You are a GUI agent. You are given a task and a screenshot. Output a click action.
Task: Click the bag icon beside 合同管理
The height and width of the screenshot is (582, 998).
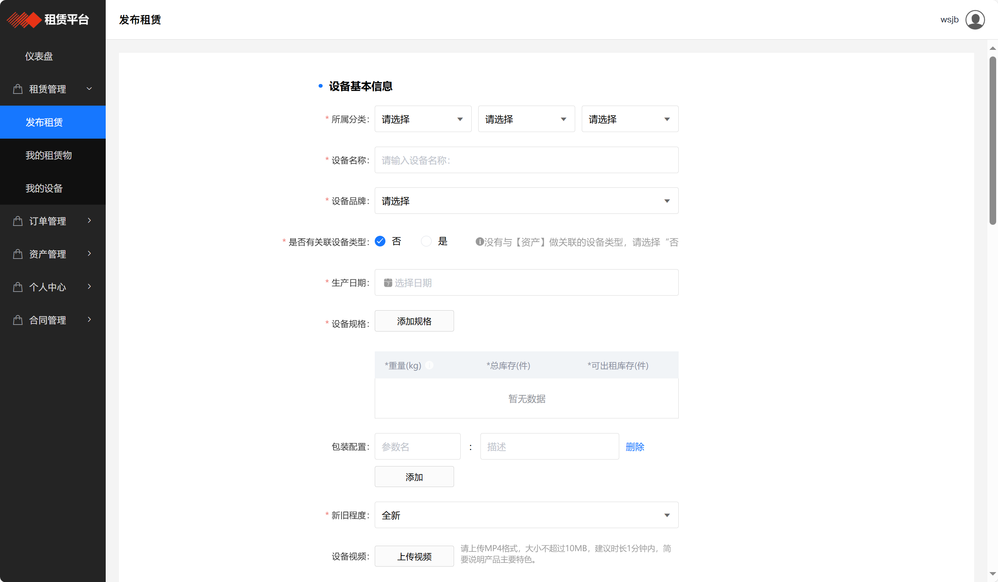[18, 320]
